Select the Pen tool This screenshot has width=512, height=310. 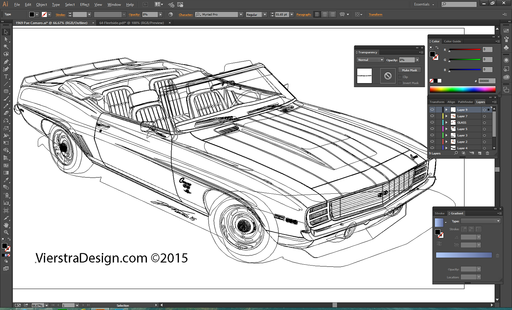tap(6, 62)
